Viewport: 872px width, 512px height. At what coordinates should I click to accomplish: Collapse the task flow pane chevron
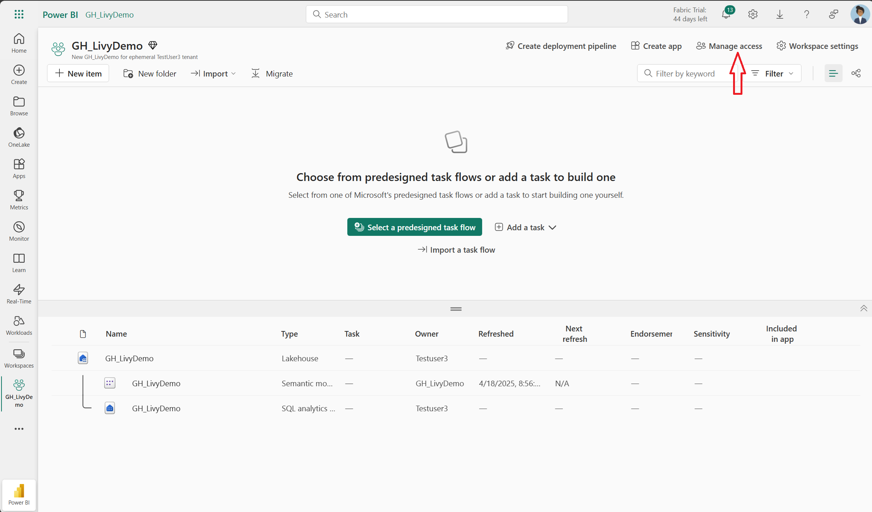point(863,309)
